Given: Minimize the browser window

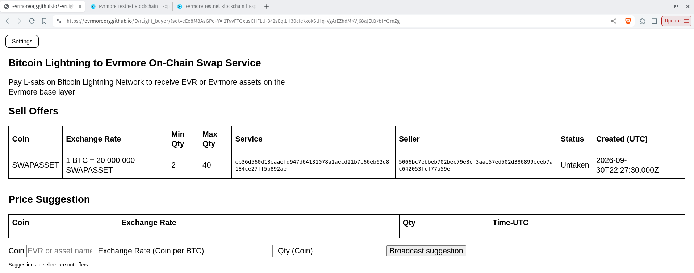Looking at the screenshot, I should pos(664,7).
